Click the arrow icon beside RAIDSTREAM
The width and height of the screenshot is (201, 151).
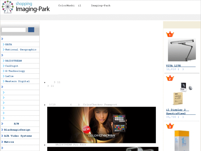pos(4,61)
